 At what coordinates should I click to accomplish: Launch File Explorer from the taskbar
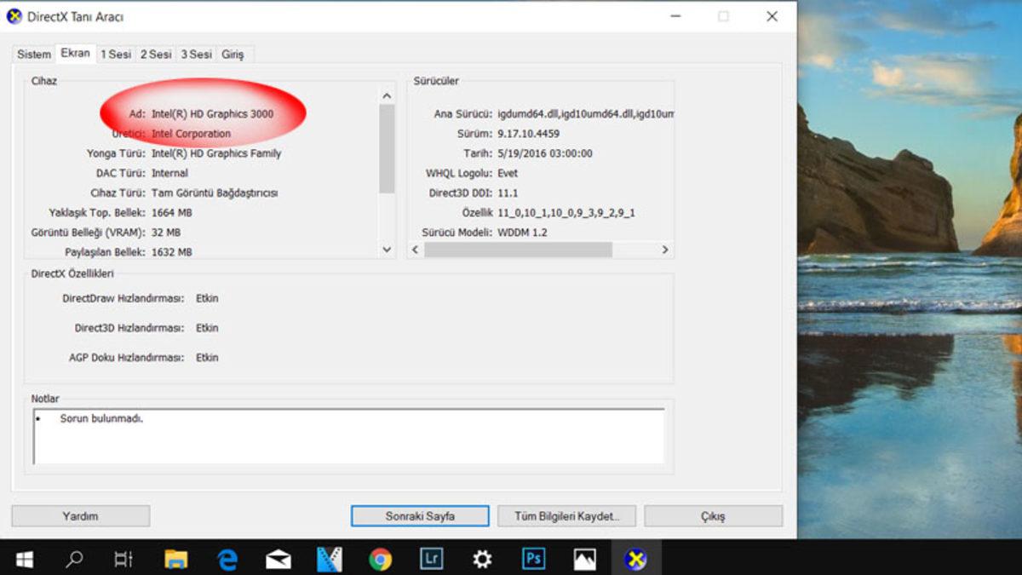pyautogui.click(x=176, y=559)
